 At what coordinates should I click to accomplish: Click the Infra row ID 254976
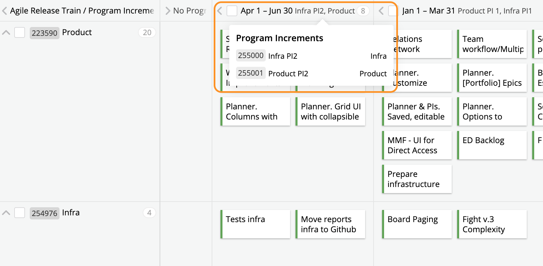point(44,213)
